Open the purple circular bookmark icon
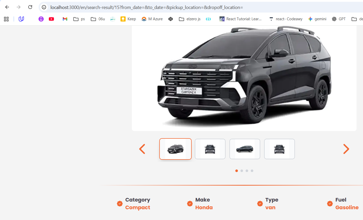This screenshot has height=220, width=363. point(41,19)
